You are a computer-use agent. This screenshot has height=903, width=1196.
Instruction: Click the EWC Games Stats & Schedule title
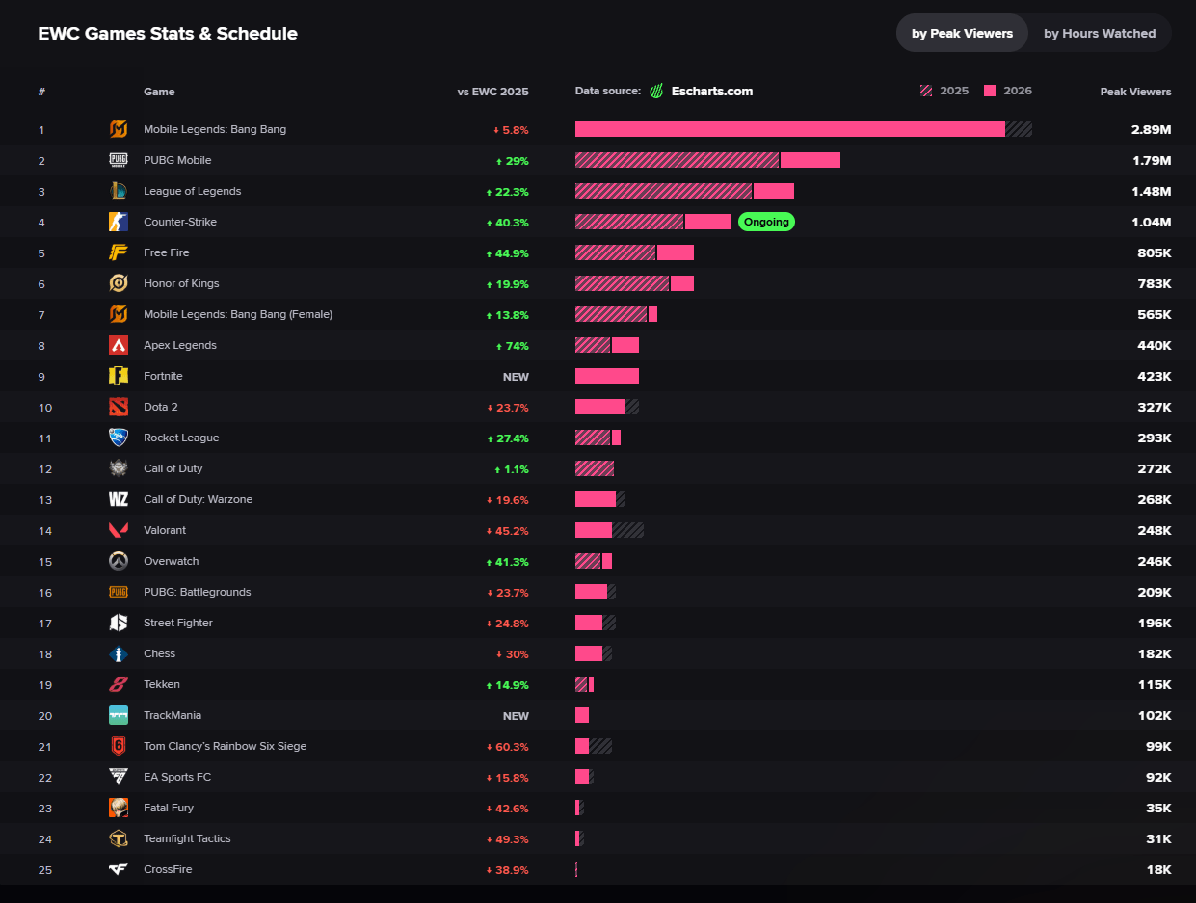pyautogui.click(x=168, y=34)
